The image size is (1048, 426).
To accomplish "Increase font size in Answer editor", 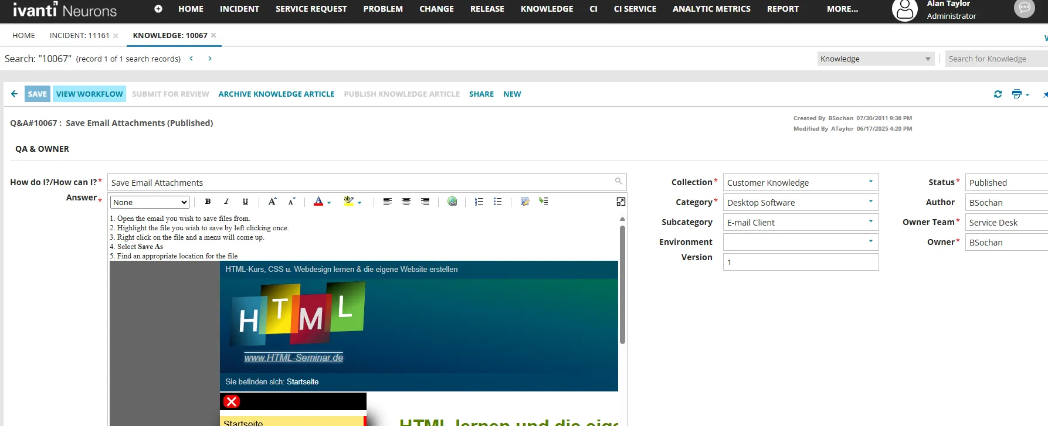I will [x=272, y=202].
